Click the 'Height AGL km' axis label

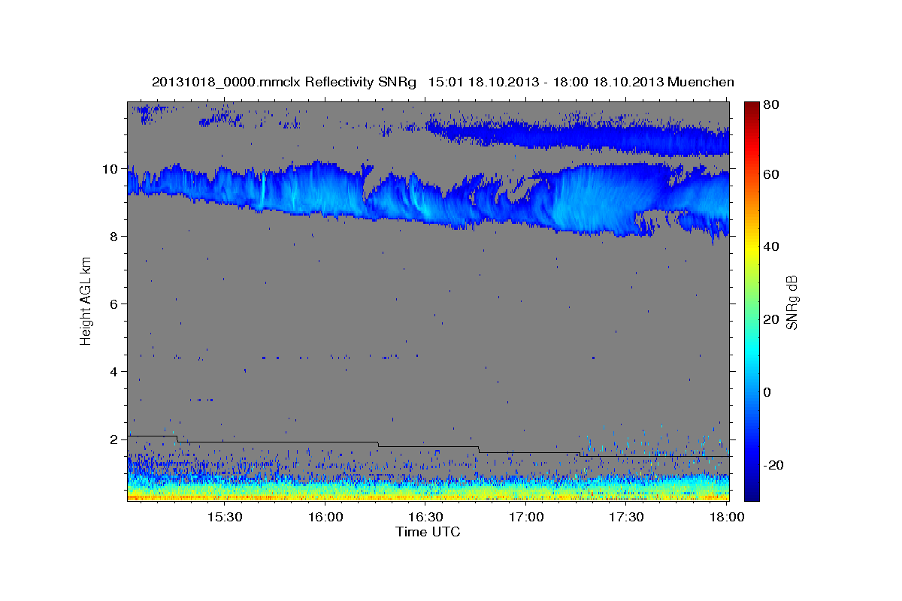86,300
